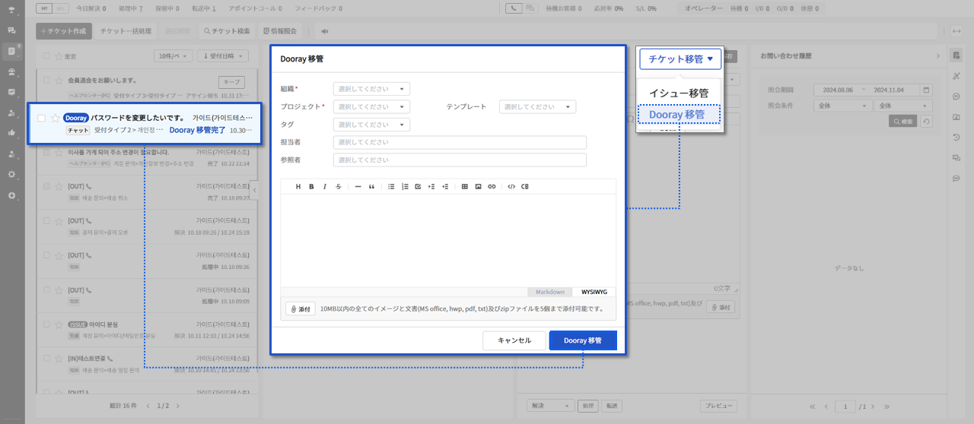The height and width of the screenshot is (424, 974).
Task: Insert inline code with the </> icon
Action: (511, 186)
